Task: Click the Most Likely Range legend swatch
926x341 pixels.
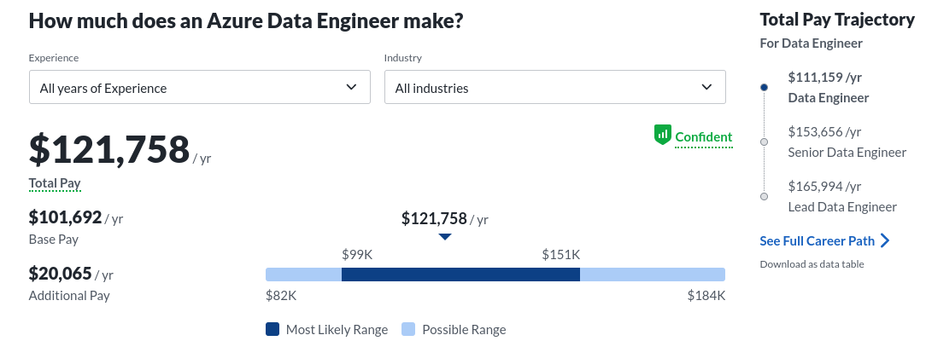Action: tap(273, 329)
